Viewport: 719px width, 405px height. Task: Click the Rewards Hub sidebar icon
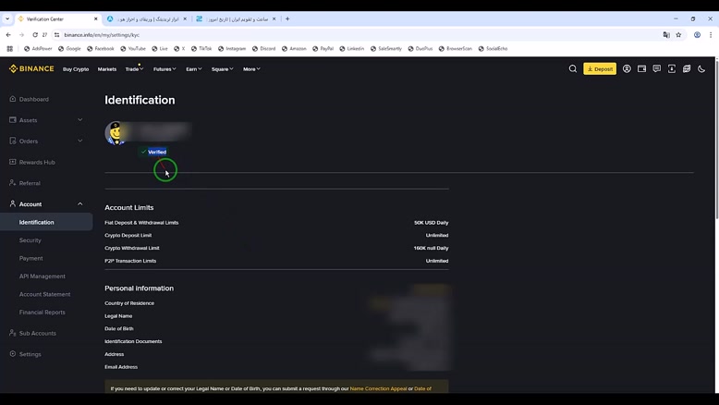pyautogui.click(x=12, y=162)
